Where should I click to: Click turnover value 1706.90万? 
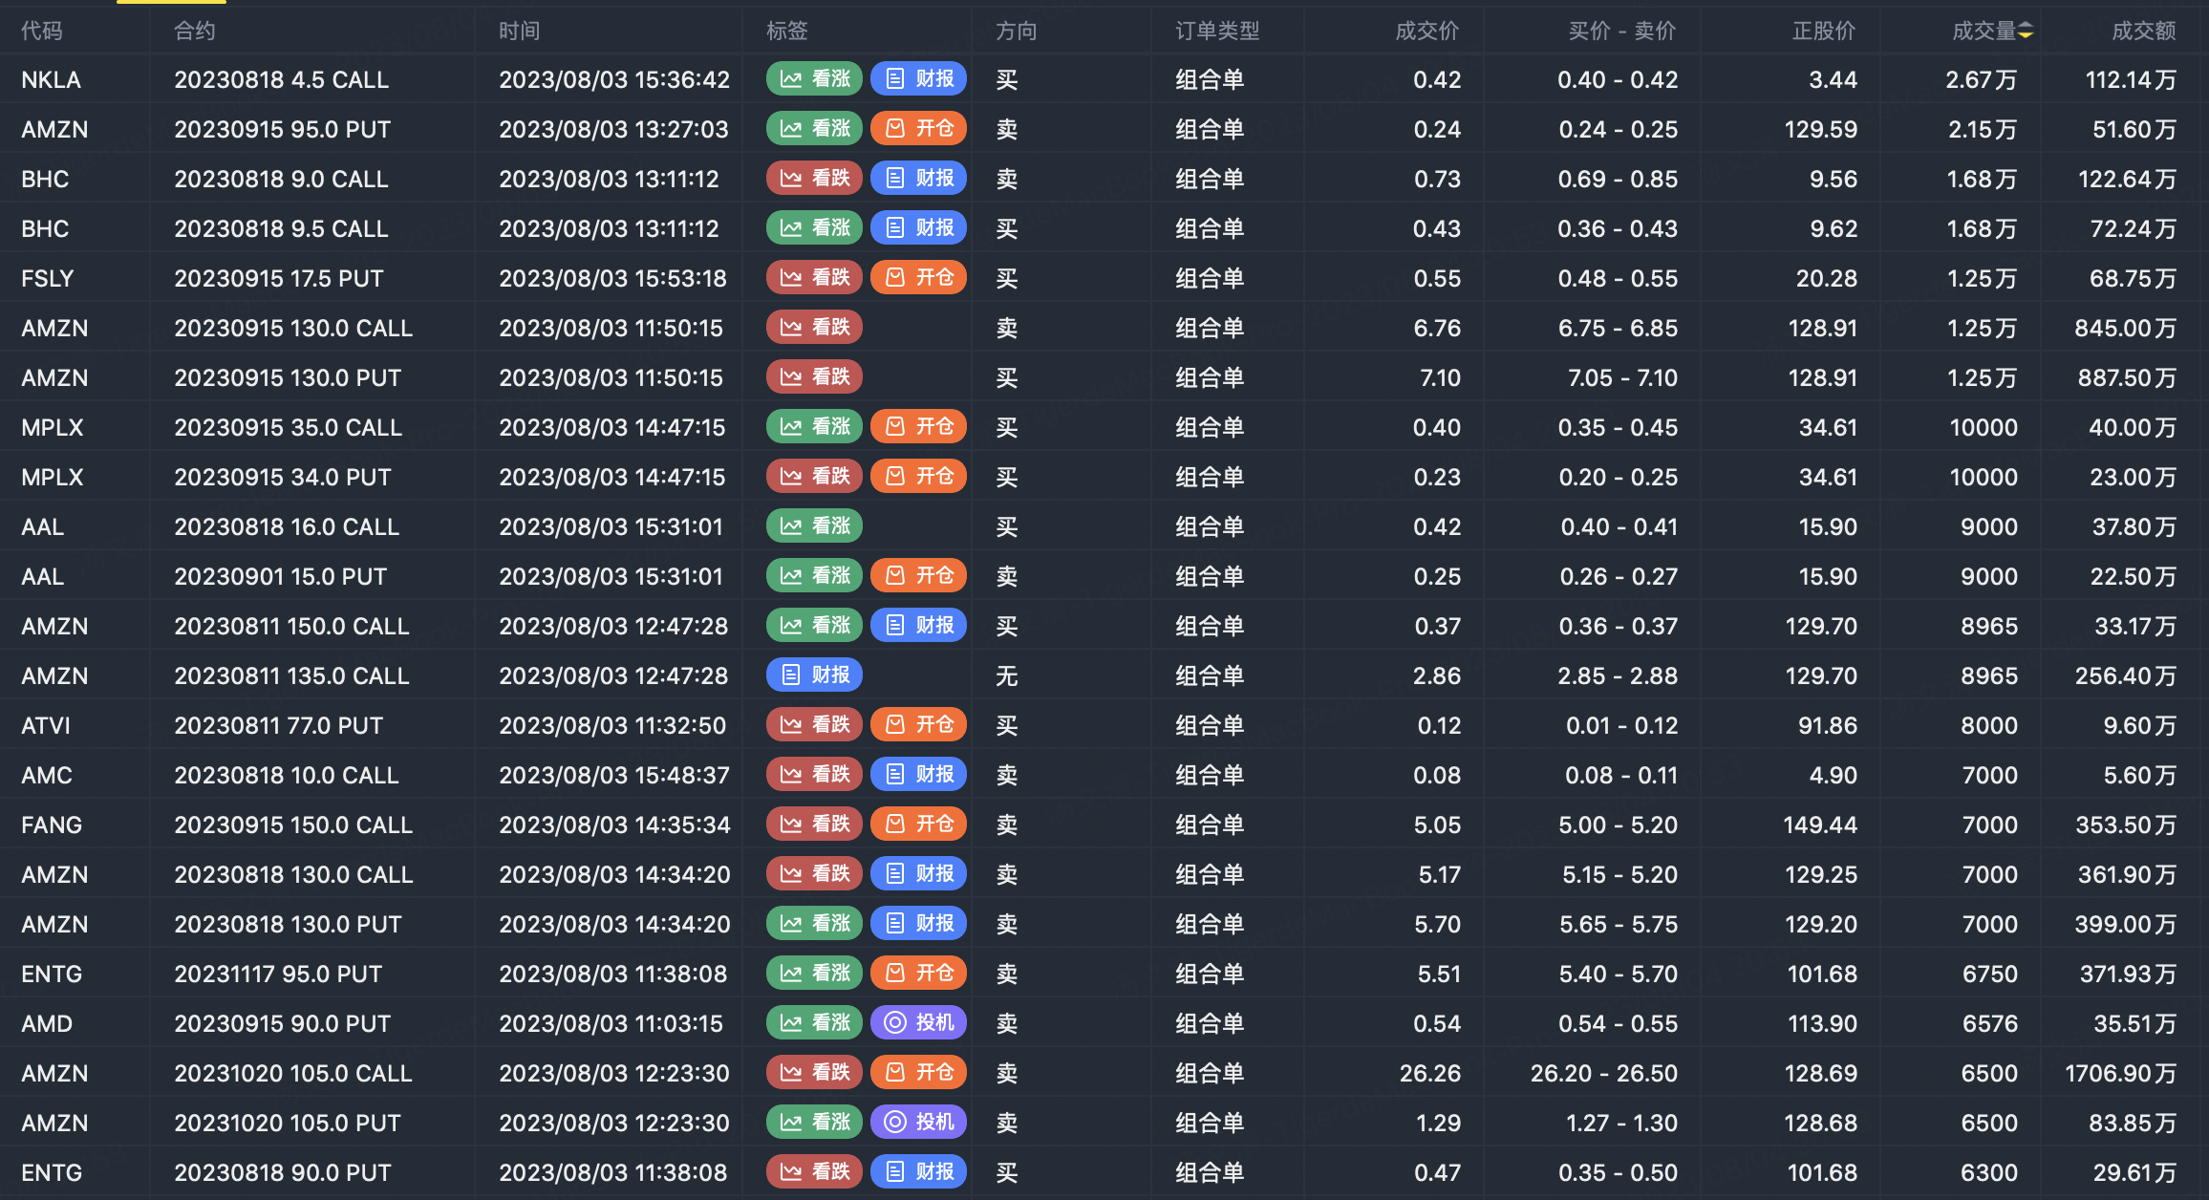click(x=2120, y=1073)
